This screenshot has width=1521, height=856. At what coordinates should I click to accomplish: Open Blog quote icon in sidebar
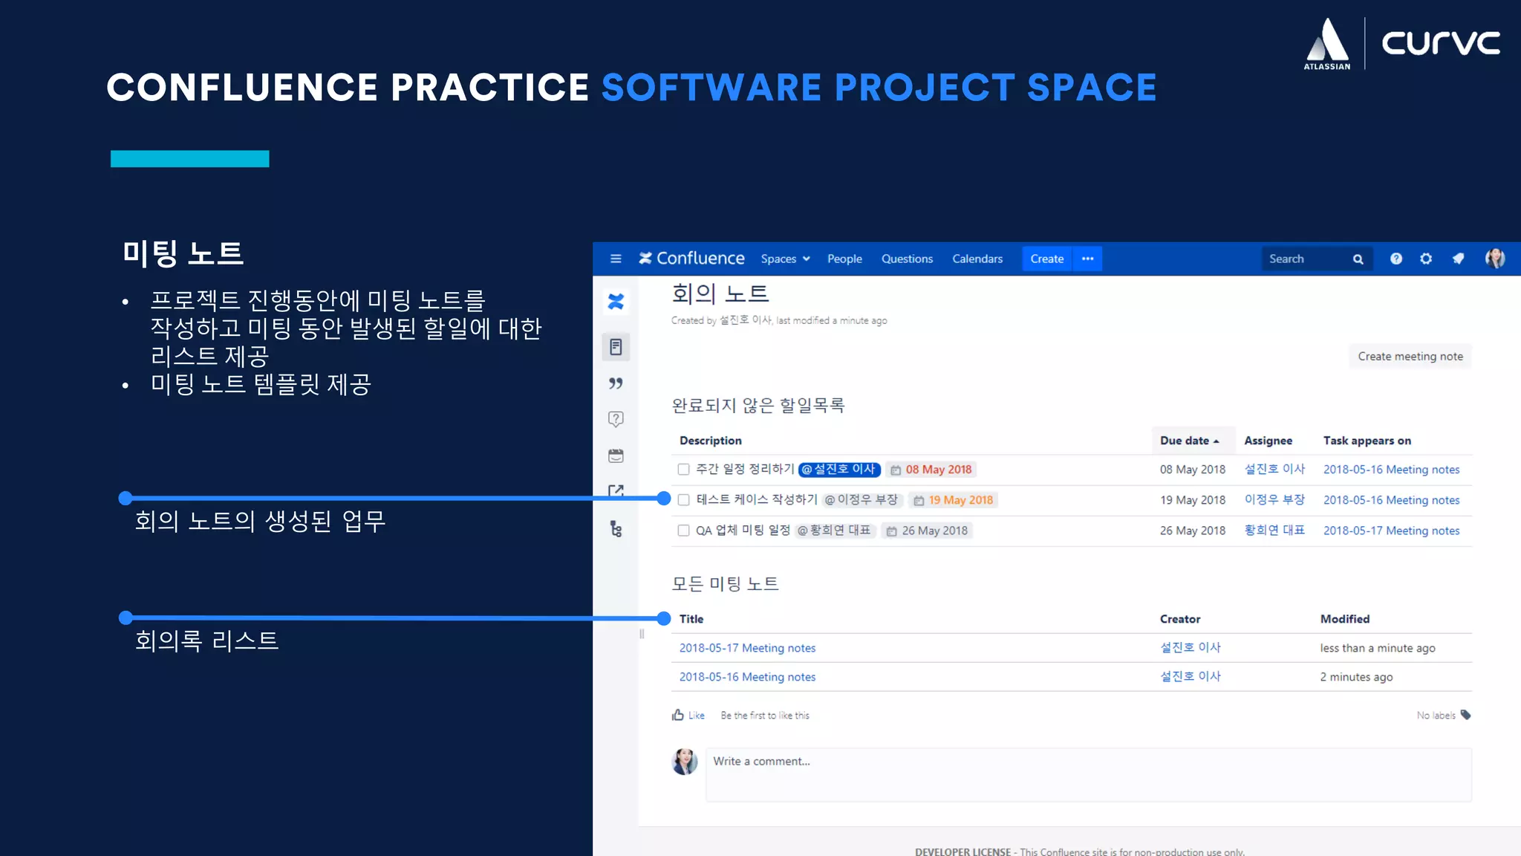[616, 383]
